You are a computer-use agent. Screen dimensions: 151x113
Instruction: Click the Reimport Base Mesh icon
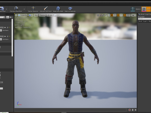[x=16, y=8]
